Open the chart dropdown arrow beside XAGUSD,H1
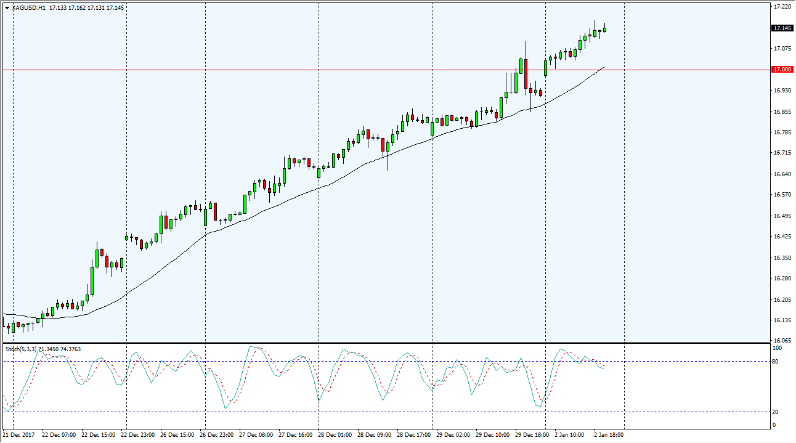796x443 pixels. click(7, 8)
